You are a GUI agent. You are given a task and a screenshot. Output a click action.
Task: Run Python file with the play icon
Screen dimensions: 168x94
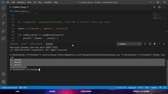[x=154, y=7]
